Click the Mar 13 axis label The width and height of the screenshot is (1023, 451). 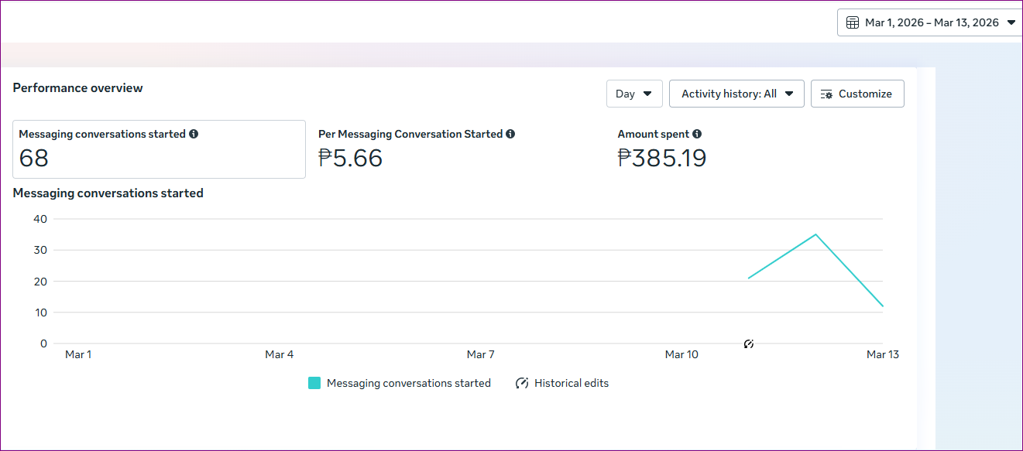882,354
